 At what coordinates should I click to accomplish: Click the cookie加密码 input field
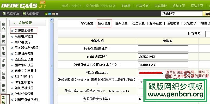[163, 57]
